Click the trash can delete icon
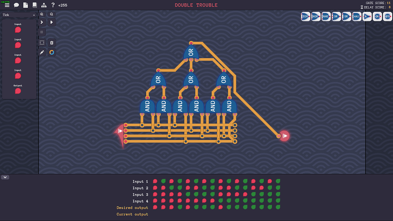393x221 pixels. pyautogui.click(x=52, y=43)
